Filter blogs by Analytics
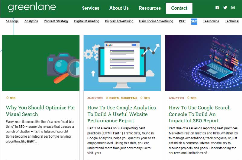242x160 pixels. (x=31, y=21)
